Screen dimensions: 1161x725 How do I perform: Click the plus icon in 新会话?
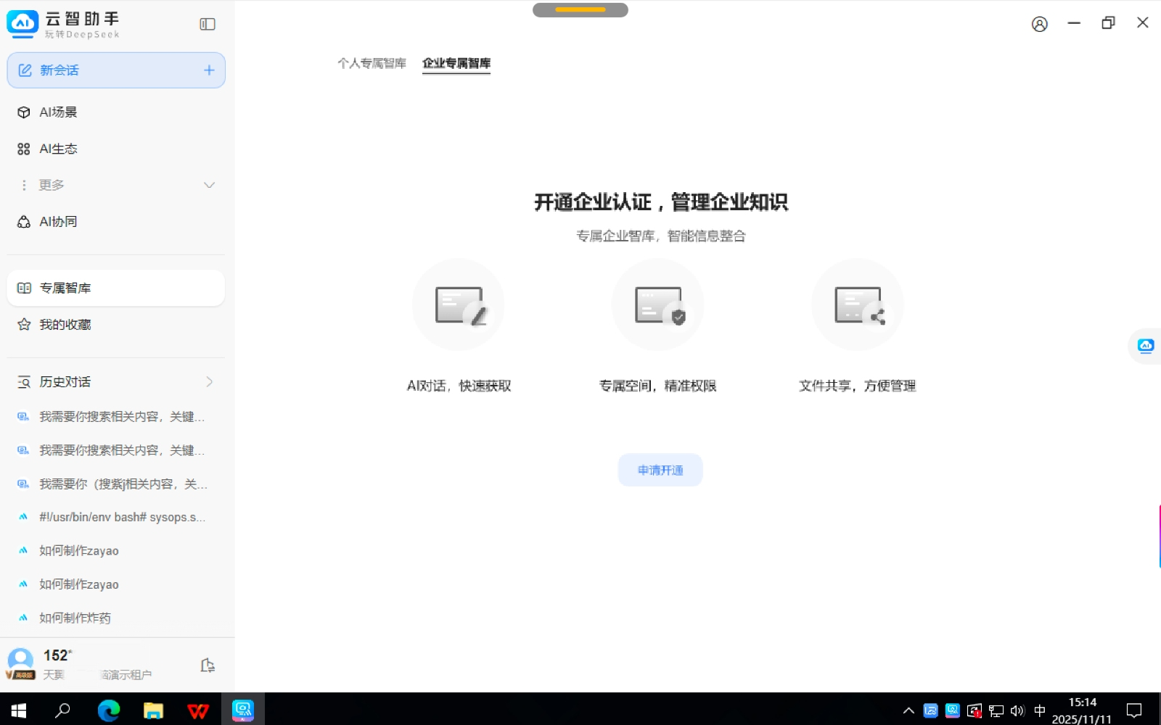(x=209, y=70)
